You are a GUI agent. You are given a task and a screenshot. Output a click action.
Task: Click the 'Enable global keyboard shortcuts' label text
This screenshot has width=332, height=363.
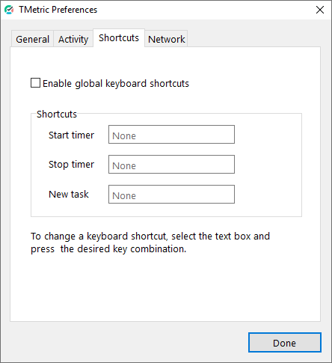click(x=116, y=84)
